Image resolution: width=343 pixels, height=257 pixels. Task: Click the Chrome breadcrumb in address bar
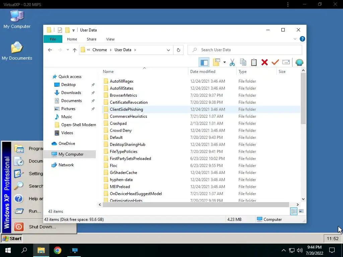(99, 50)
